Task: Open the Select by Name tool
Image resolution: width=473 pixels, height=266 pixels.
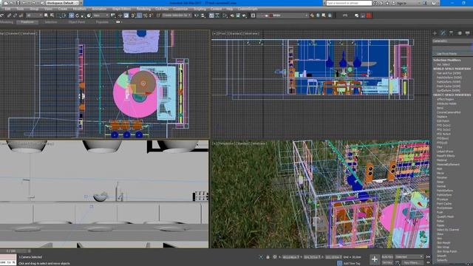Action: (52, 16)
